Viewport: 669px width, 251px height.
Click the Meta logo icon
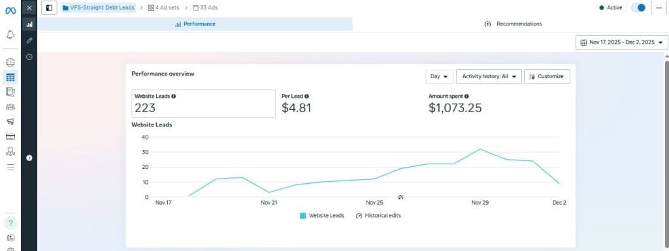(x=10, y=10)
